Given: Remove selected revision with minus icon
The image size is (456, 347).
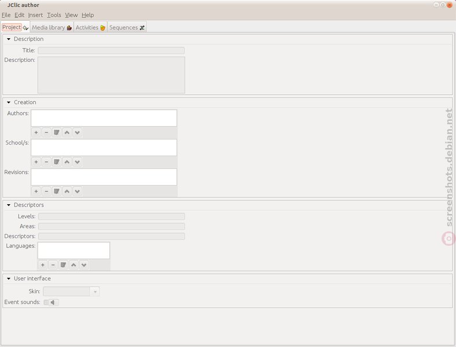Looking at the screenshot, I should tap(46, 191).
